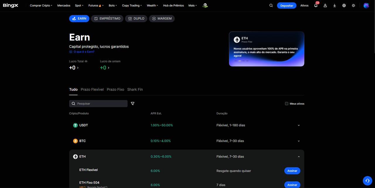This screenshot has height=188, width=375.
Task: Click the filter funnel icon
Action: click(x=133, y=104)
